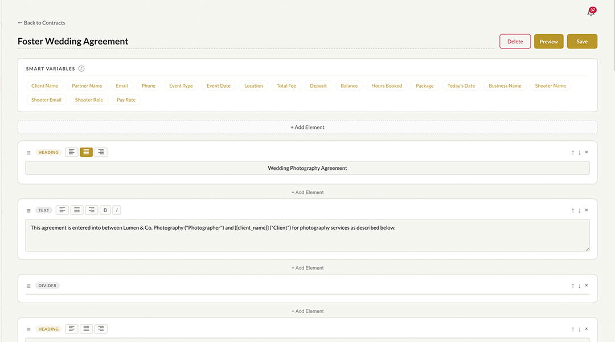Image resolution: width=615 pixels, height=342 pixels.
Task: Insert the Total Fee smart variable
Action: coord(286,85)
